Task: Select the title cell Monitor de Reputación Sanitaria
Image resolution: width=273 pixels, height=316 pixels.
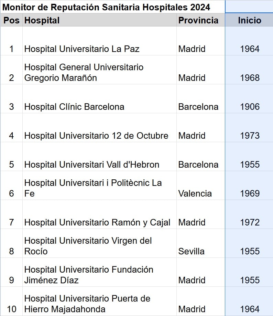Action: coord(106,7)
